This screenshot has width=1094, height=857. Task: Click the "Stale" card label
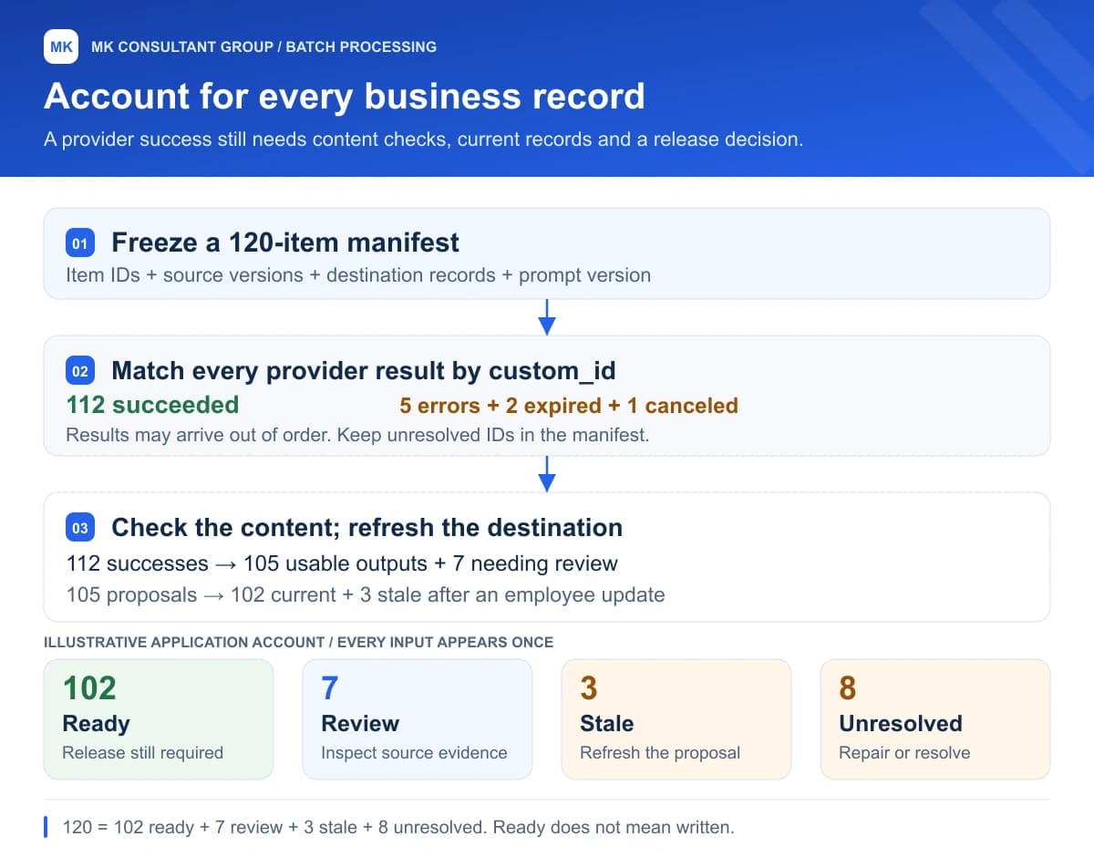click(606, 723)
